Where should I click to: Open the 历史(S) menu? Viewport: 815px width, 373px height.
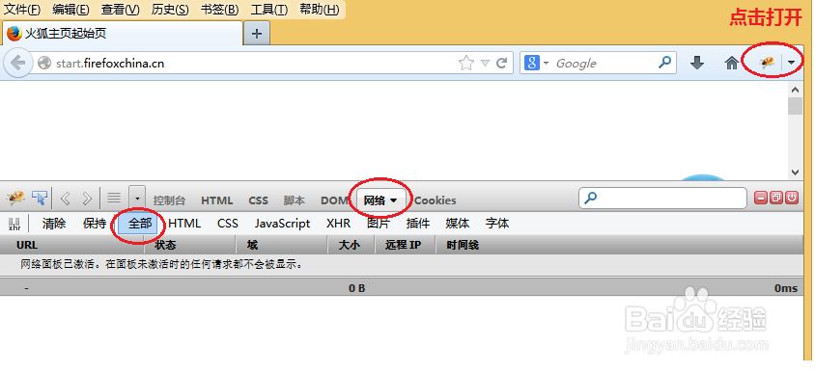click(170, 10)
